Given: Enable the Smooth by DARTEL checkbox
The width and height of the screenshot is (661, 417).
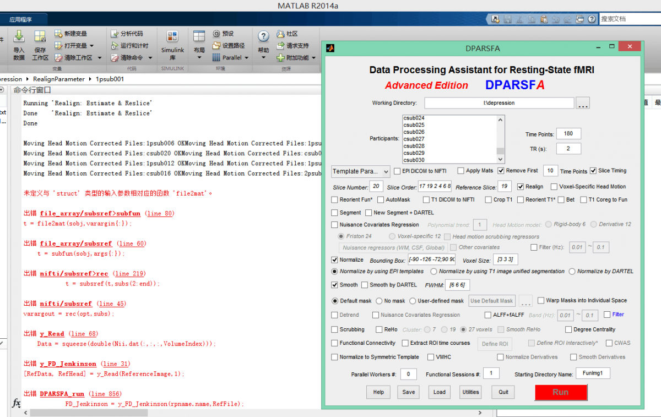Looking at the screenshot, I should click(365, 285).
